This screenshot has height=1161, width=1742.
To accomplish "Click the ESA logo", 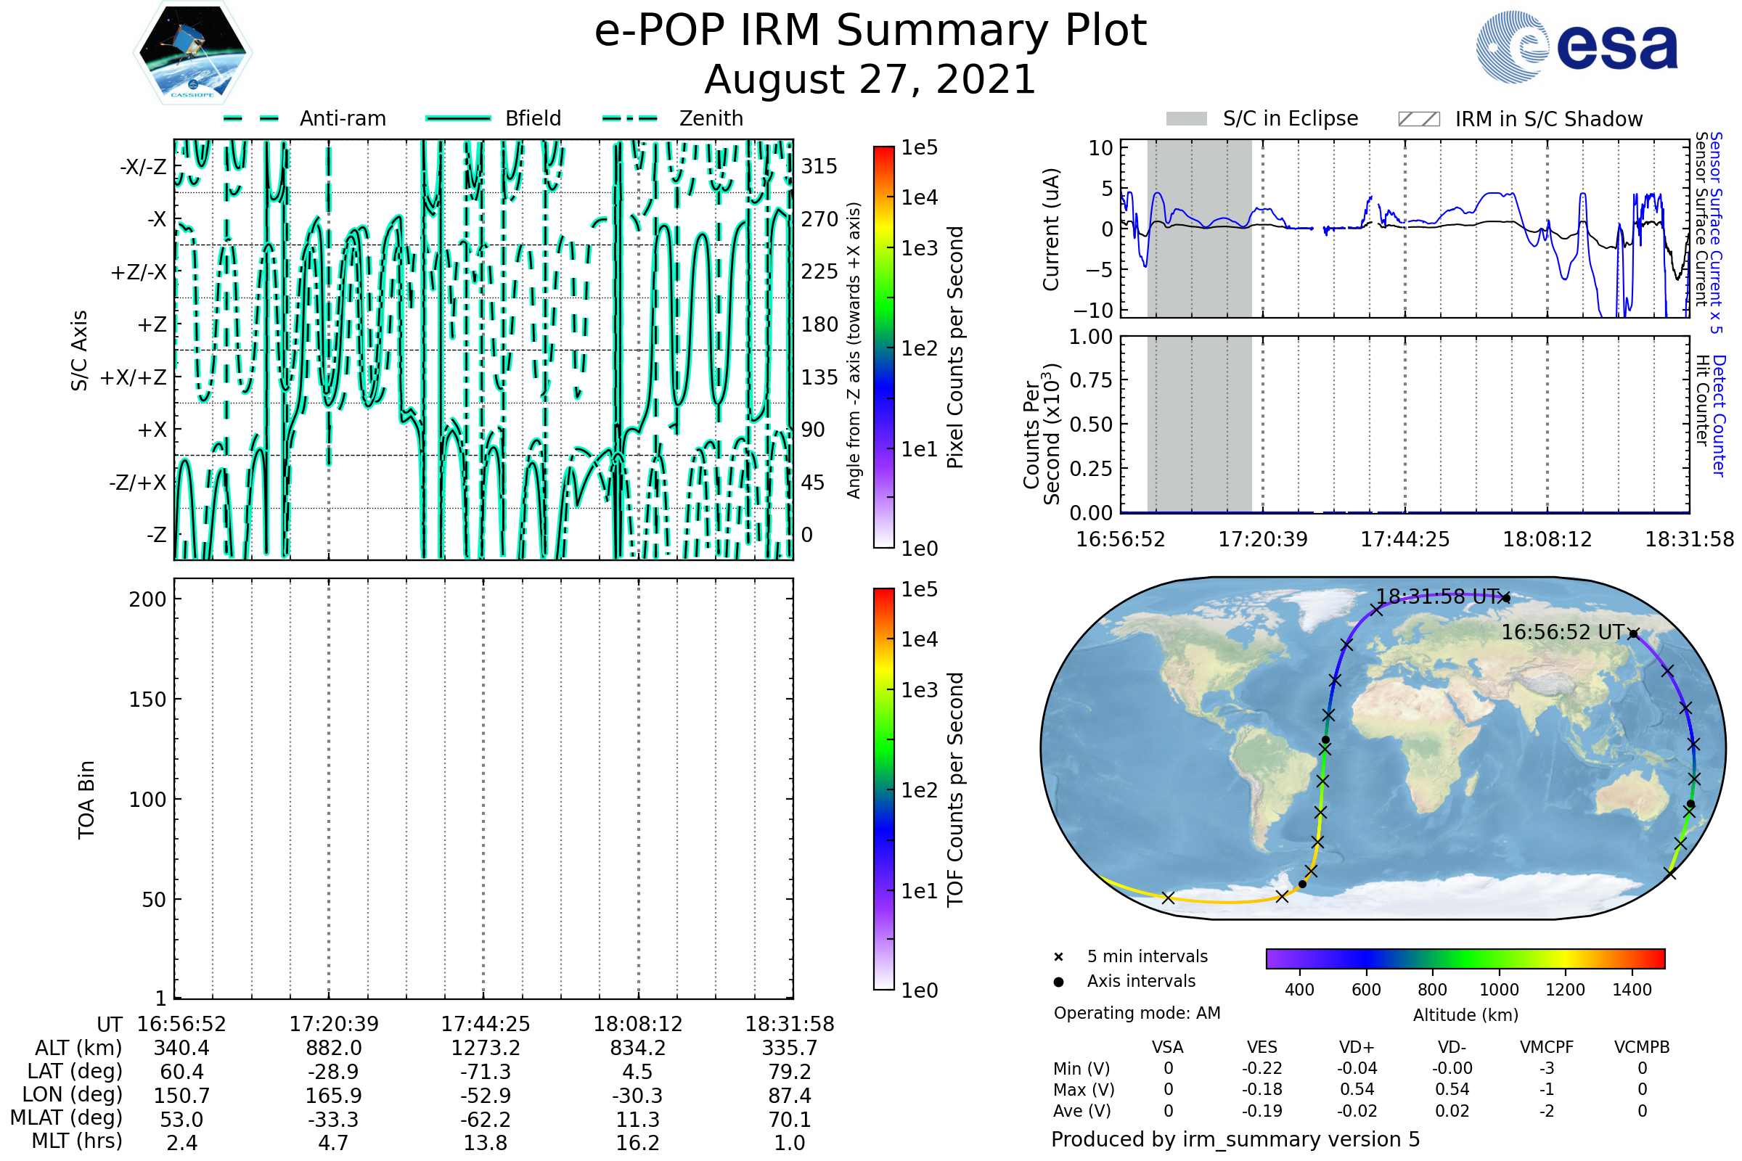I will [1577, 46].
